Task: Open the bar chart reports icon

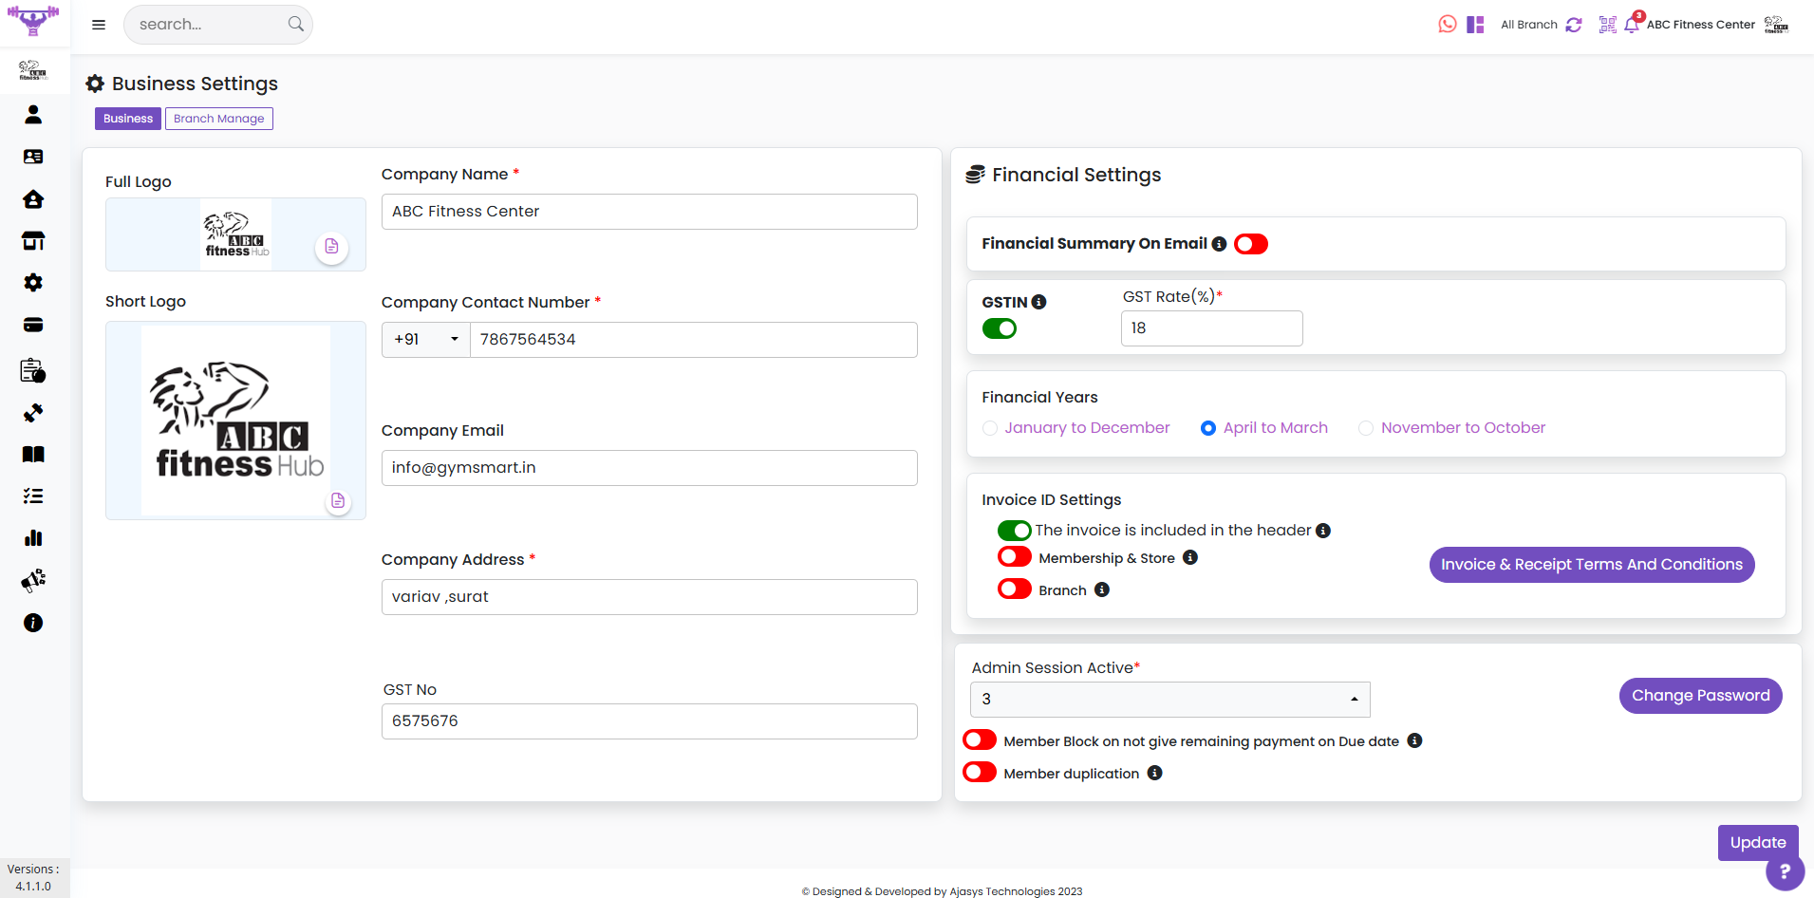Action: [x=33, y=538]
